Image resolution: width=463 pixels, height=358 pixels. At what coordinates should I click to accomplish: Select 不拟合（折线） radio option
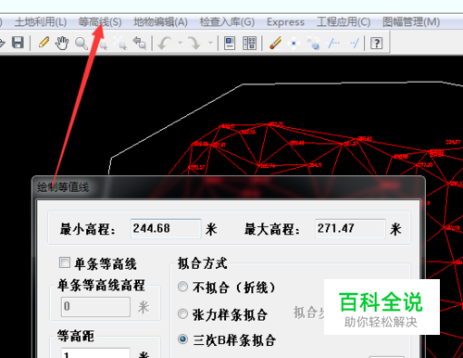tap(182, 287)
